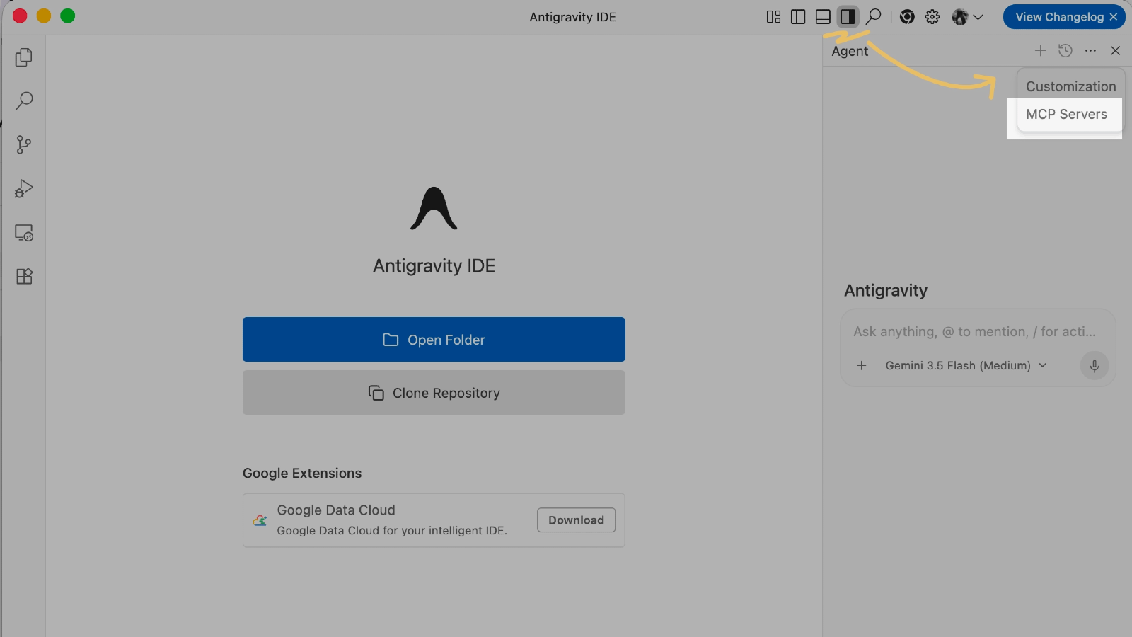Image resolution: width=1132 pixels, height=637 pixels.
Task: Start a new Agent conversation with plus icon
Action: 1040,50
